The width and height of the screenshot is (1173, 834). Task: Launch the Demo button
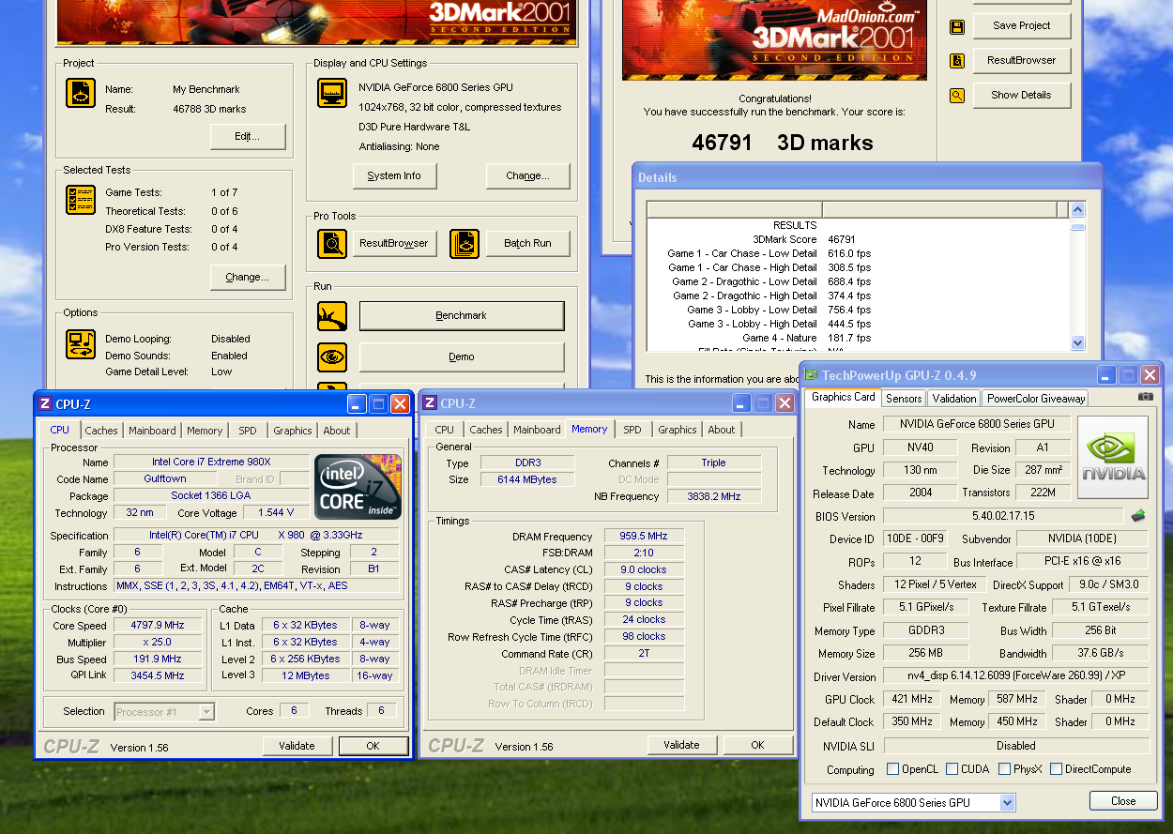pyautogui.click(x=462, y=357)
